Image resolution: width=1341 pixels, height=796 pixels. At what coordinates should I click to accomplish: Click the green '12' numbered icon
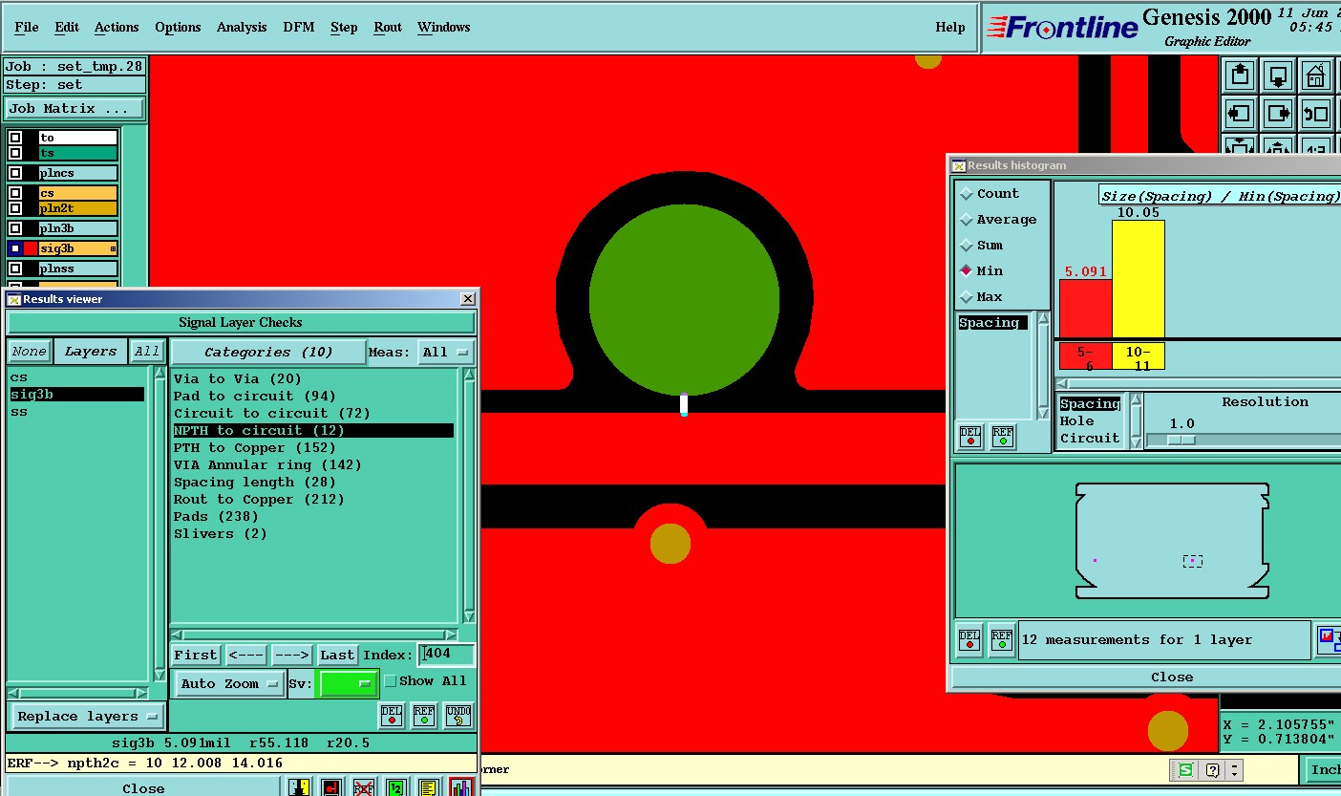[395, 787]
